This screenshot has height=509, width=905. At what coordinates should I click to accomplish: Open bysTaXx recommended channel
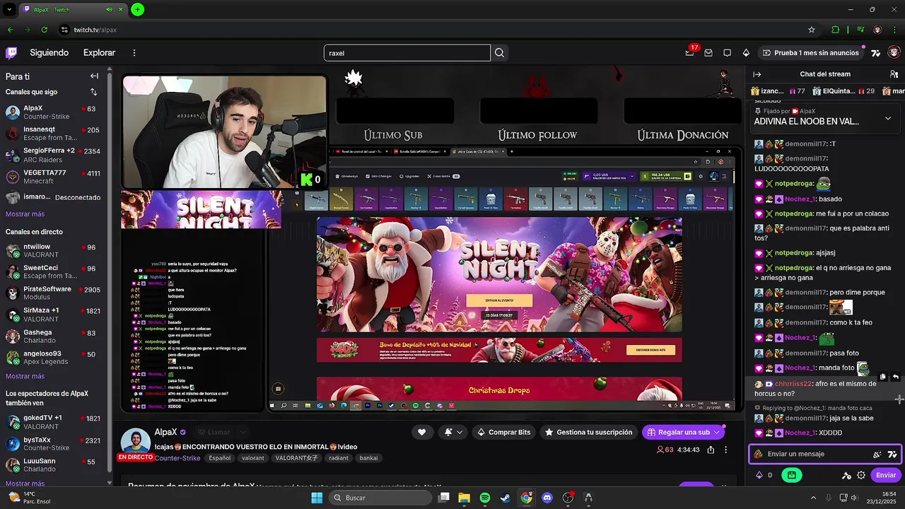coord(54,443)
